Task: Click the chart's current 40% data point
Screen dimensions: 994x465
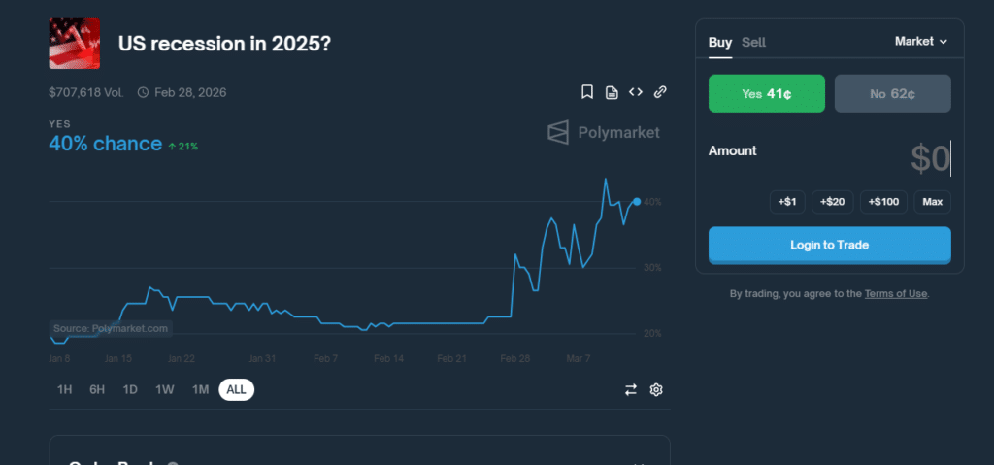Action: coord(637,202)
